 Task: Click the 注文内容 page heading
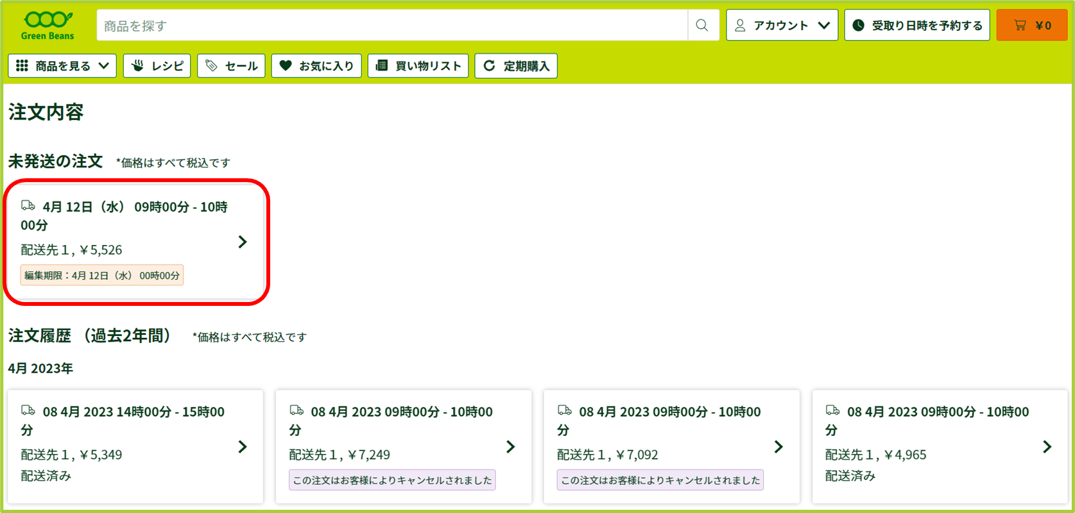(x=46, y=112)
